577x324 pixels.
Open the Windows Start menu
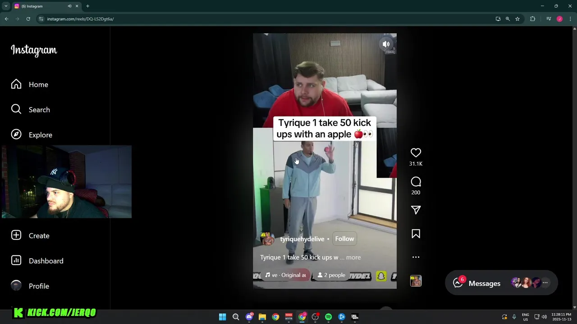click(x=222, y=317)
